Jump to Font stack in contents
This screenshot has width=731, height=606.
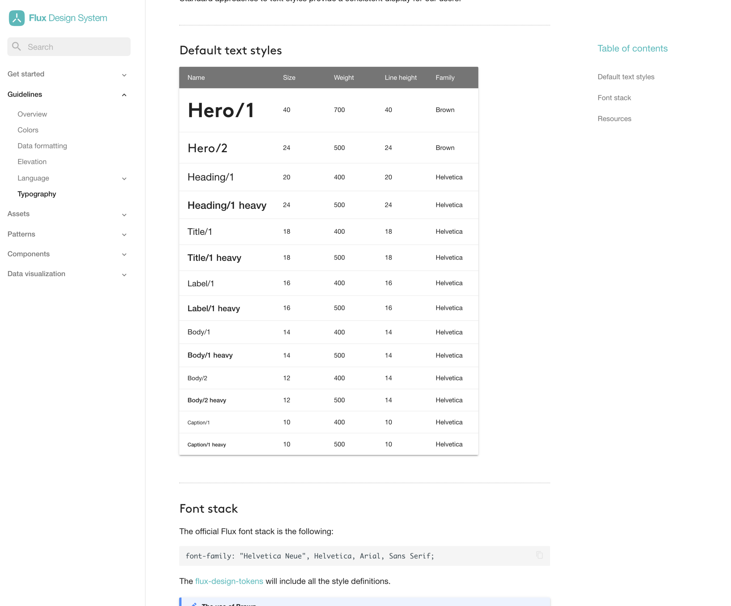(x=614, y=97)
